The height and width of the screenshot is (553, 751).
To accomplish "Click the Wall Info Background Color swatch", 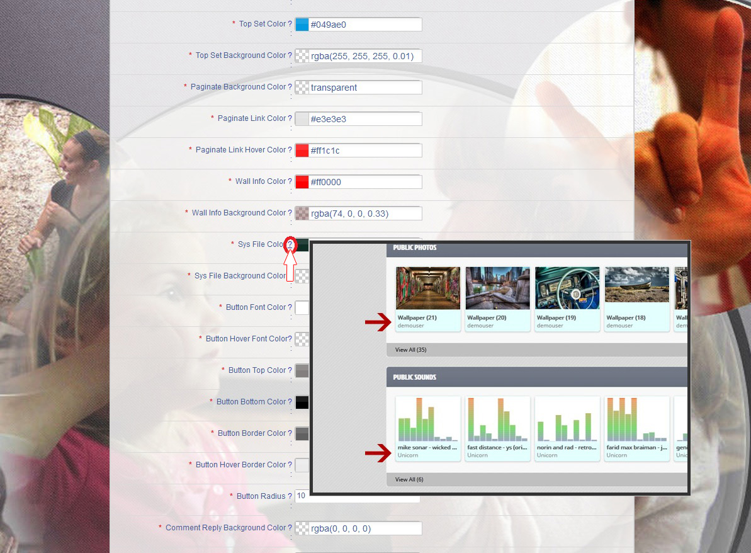I will 302,214.
